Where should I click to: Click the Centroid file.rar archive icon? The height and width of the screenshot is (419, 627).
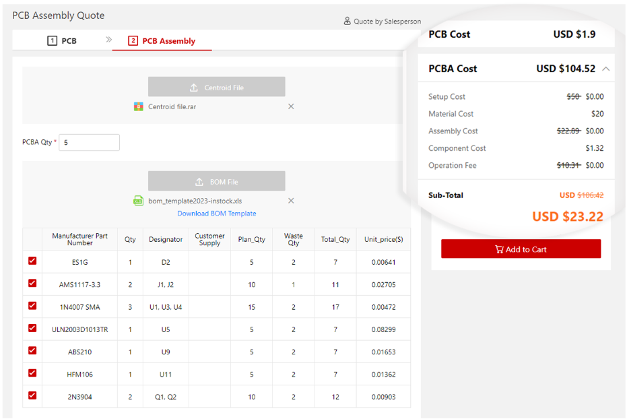(x=139, y=106)
